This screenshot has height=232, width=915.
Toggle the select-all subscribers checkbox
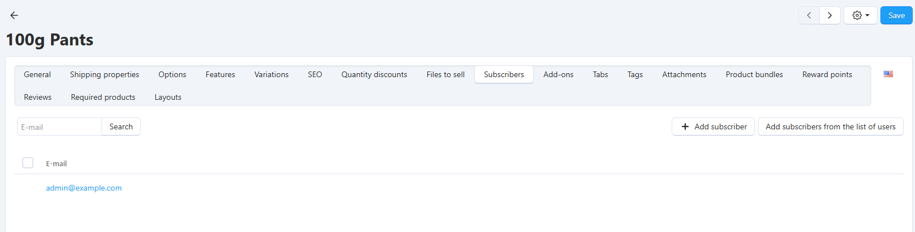(x=28, y=163)
